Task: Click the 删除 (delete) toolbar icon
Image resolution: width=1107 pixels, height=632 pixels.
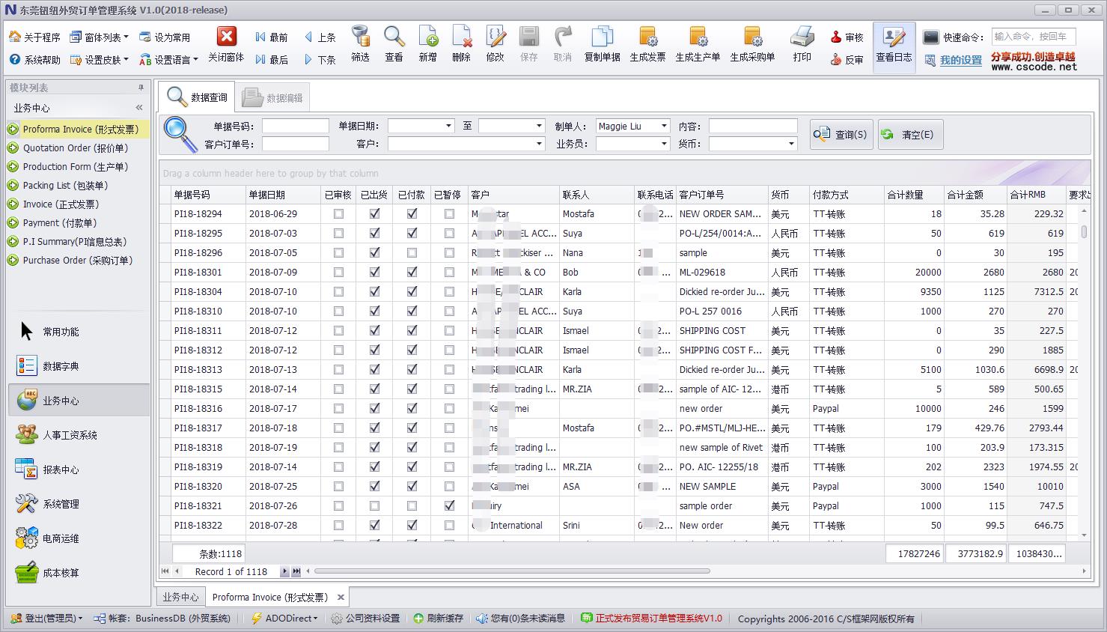Action: click(461, 37)
